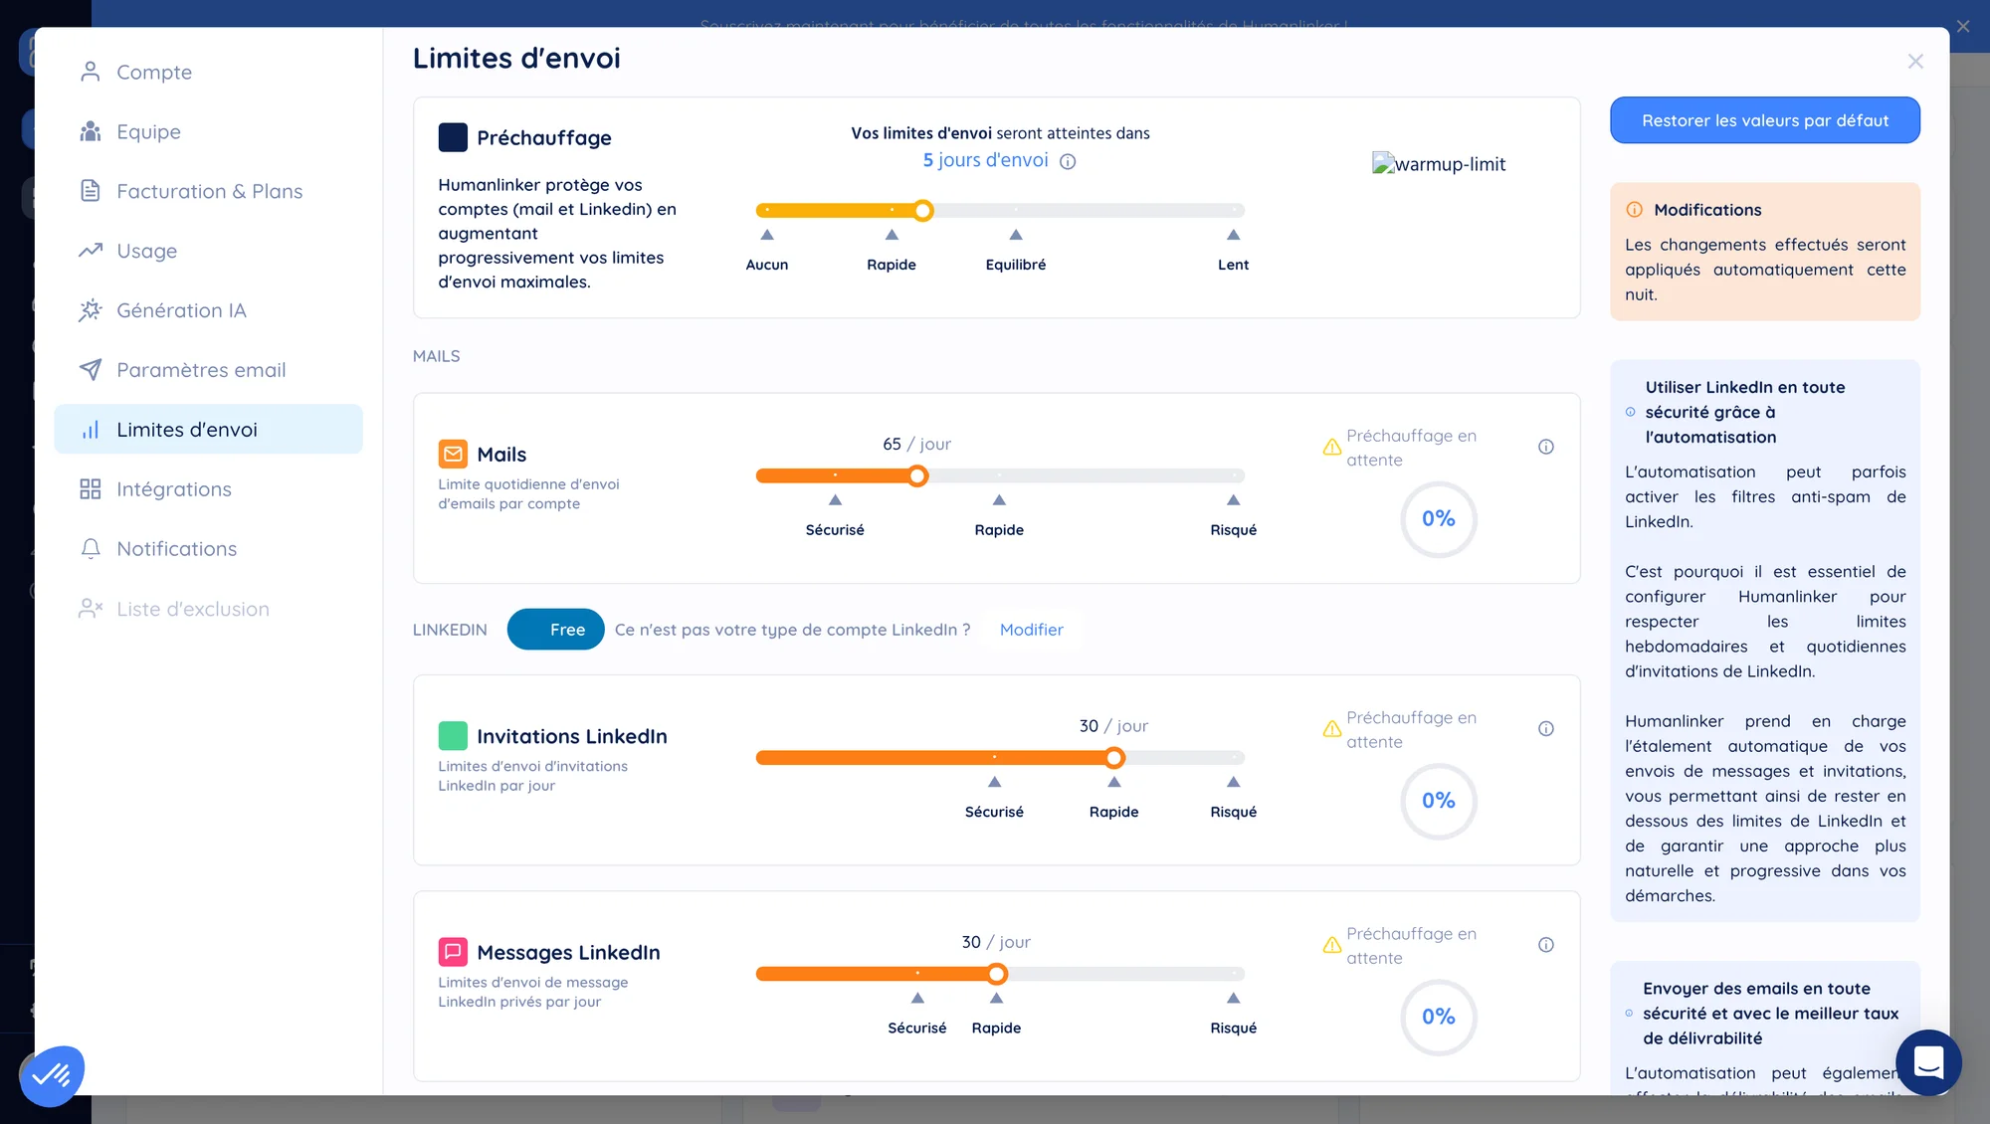Click the Liste d'exclusion user-remove icon
The height and width of the screenshot is (1124, 1990).
(91, 609)
